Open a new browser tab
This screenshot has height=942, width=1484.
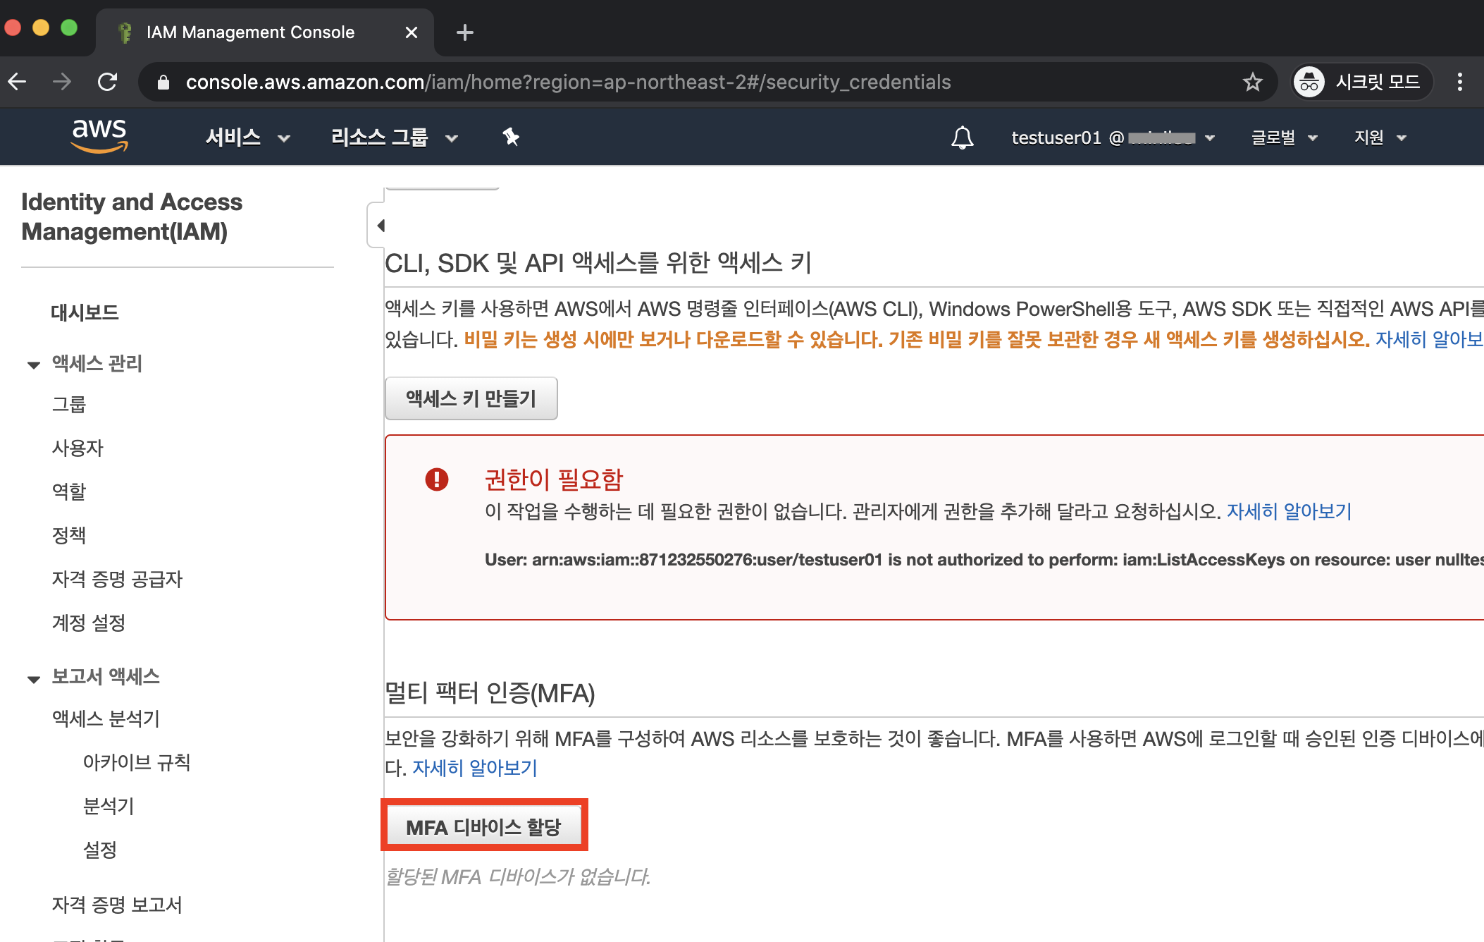click(x=464, y=32)
